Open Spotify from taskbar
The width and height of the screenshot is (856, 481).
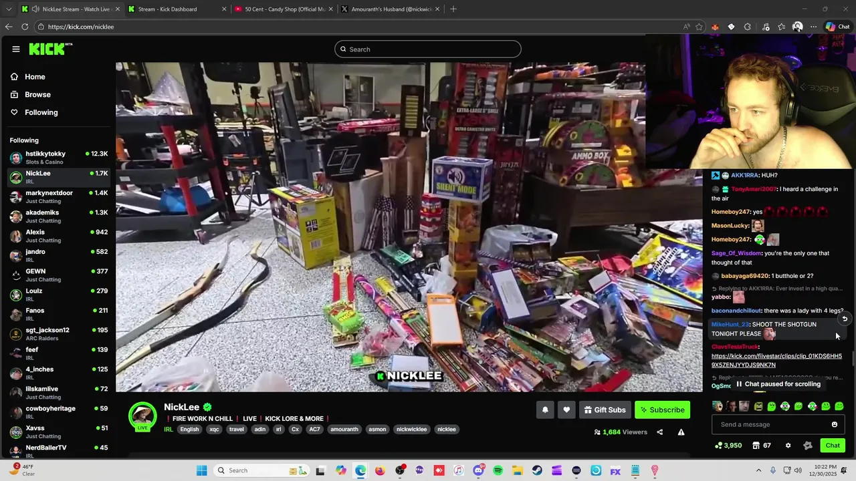click(x=498, y=470)
